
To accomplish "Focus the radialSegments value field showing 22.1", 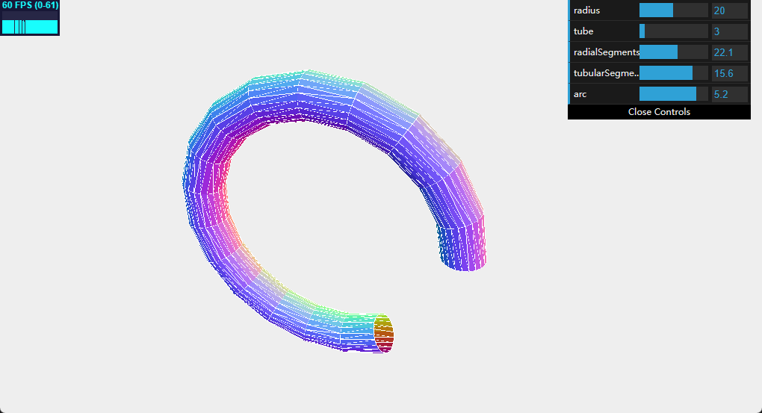I will click(x=729, y=52).
